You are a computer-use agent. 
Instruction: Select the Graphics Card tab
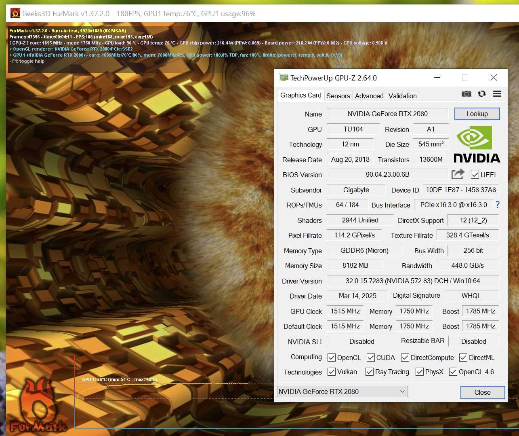pos(300,95)
